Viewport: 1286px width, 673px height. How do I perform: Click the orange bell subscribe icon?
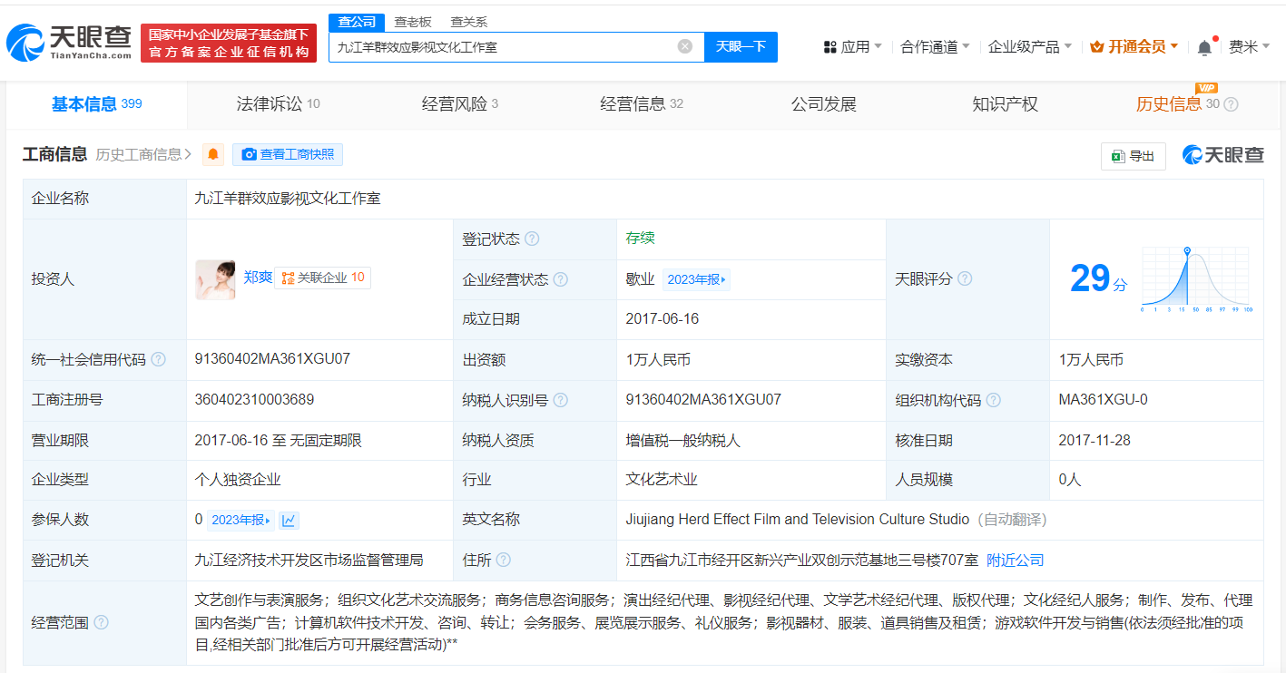point(213,154)
